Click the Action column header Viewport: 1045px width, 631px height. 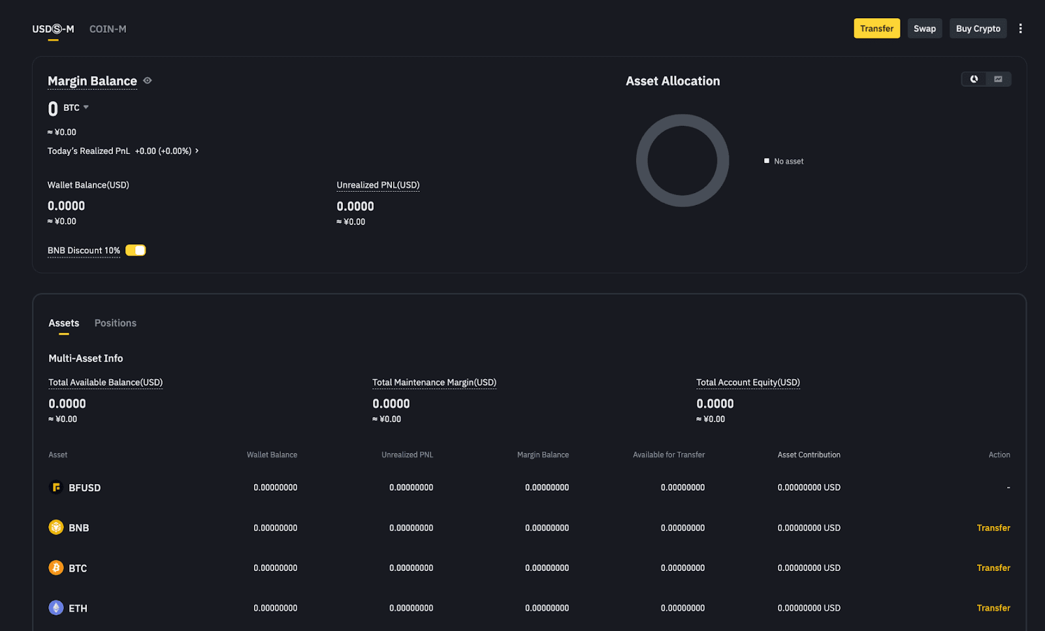click(x=999, y=455)
